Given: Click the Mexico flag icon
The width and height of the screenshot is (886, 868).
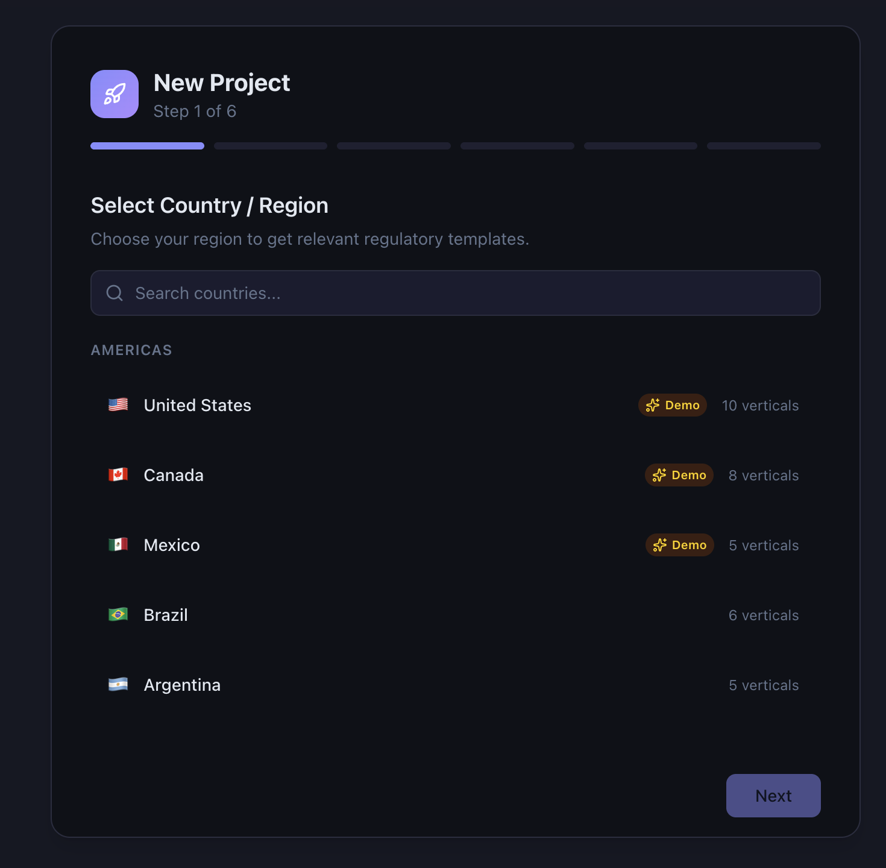Looking at the screenshot, I should click(118, 544).
